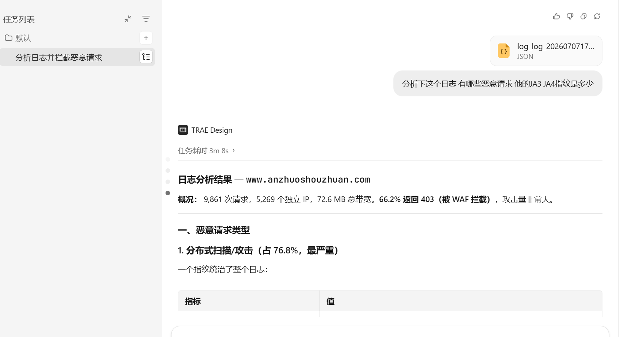Image resolution: width=631 pixels, height=337 pixels.
Task: Open the 默认 folder group
Action: pyautogui.click(x=18, y=38)
